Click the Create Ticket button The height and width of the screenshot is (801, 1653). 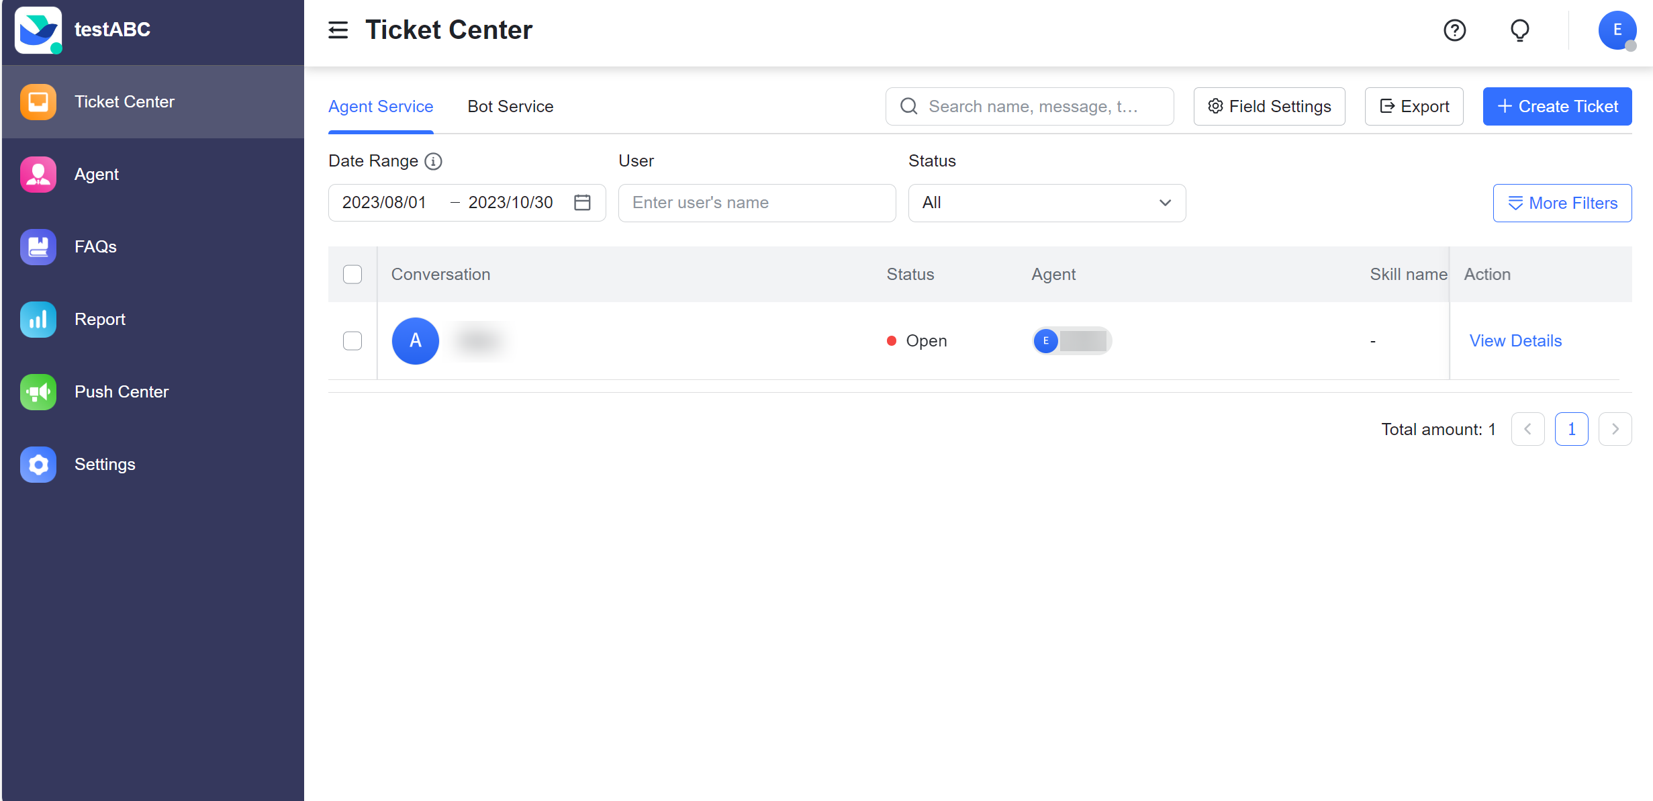coord(1558,106)
